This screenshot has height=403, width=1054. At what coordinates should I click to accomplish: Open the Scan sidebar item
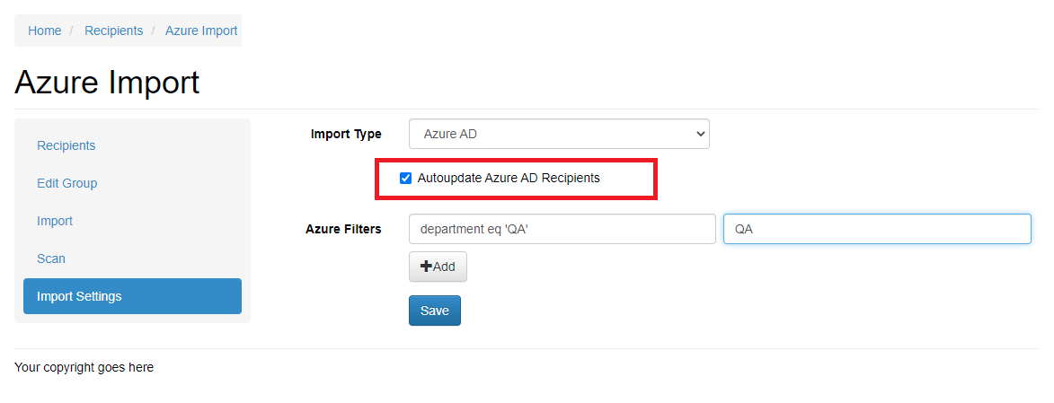[51, 258]
